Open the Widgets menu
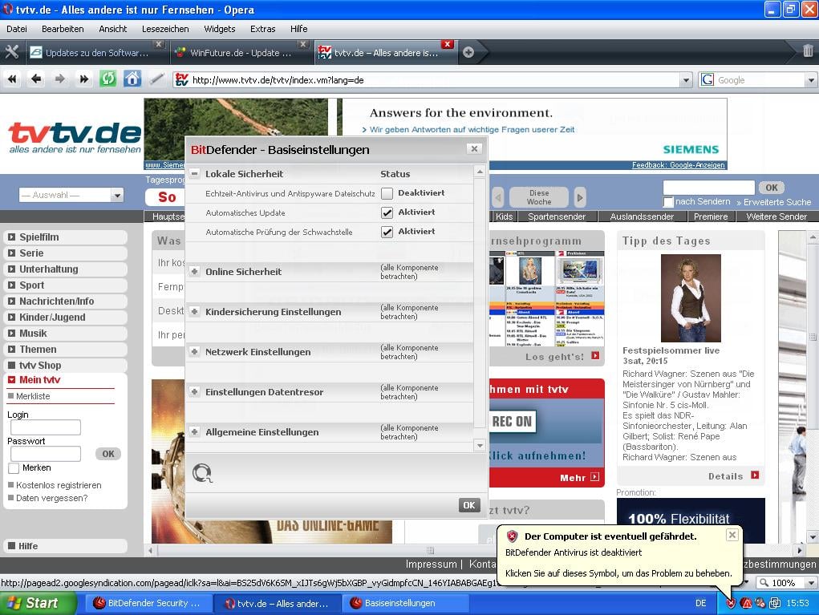Image resolution: width=819 pixels, height=615 pixels. click(219, 29)
